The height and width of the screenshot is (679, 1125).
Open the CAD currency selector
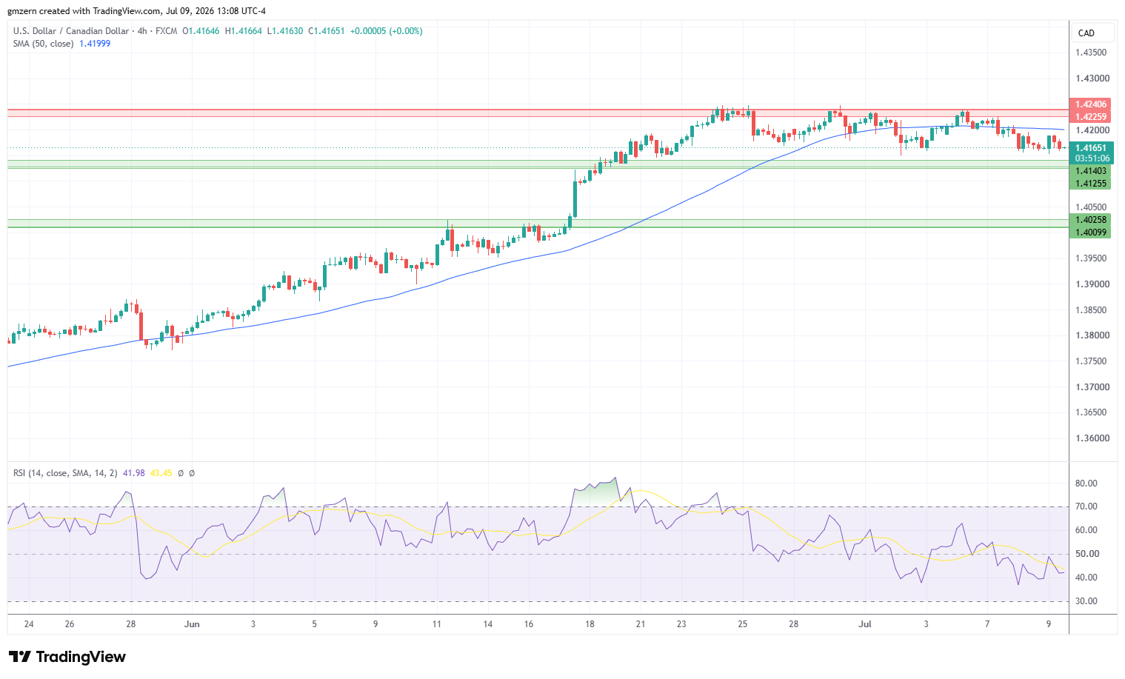point(1093,33)
